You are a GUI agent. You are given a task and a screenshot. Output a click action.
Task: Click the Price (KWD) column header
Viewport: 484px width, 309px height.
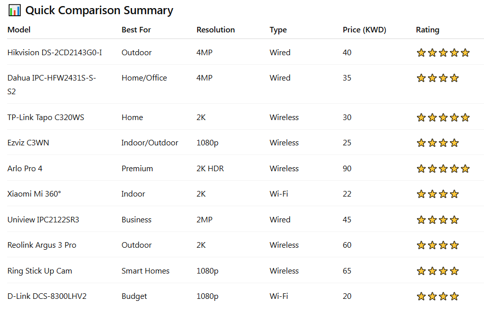(364, 30)
